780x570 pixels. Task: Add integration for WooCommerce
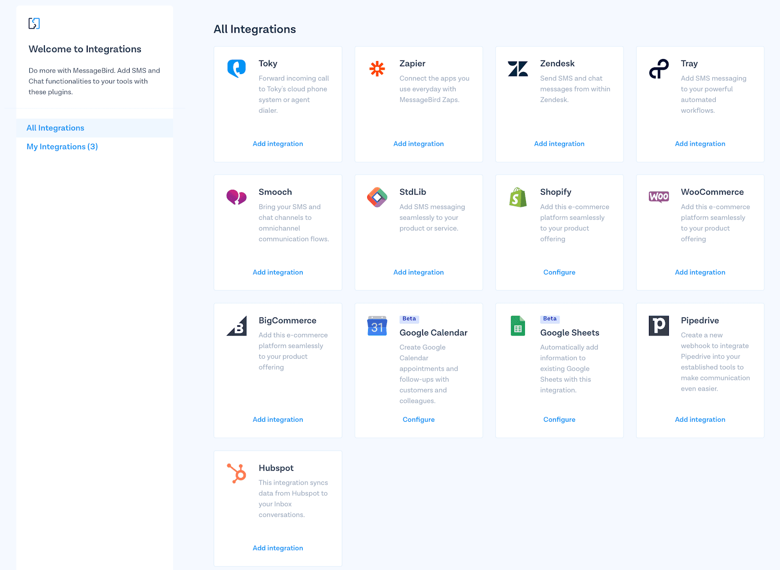(700, 273)
